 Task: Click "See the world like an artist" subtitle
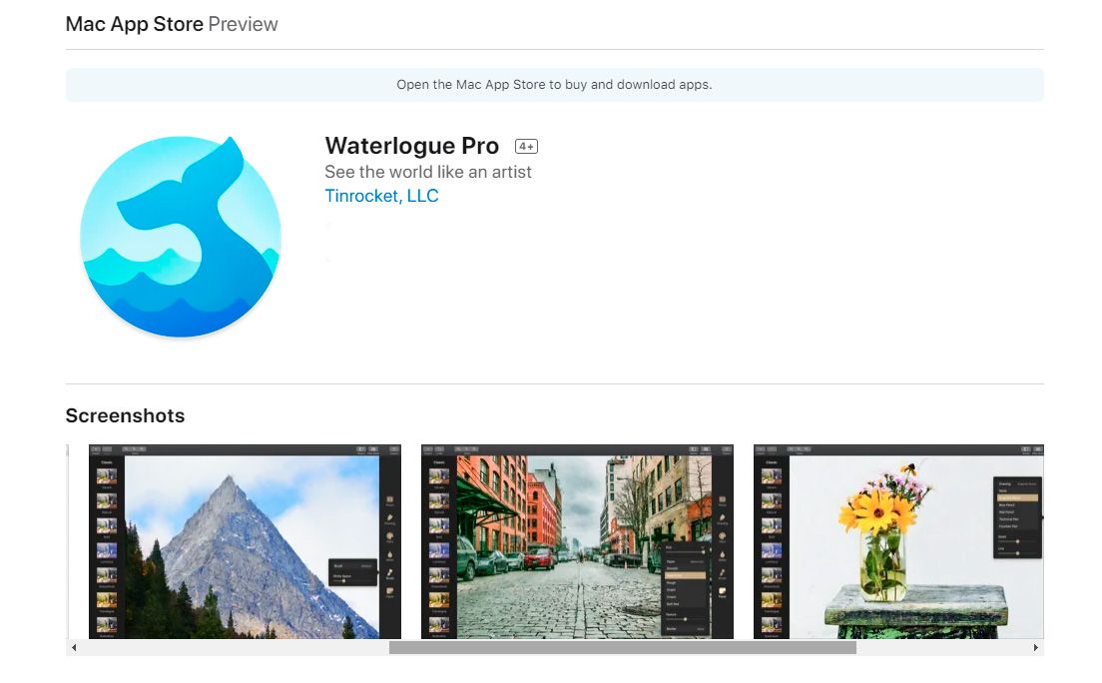428,172
